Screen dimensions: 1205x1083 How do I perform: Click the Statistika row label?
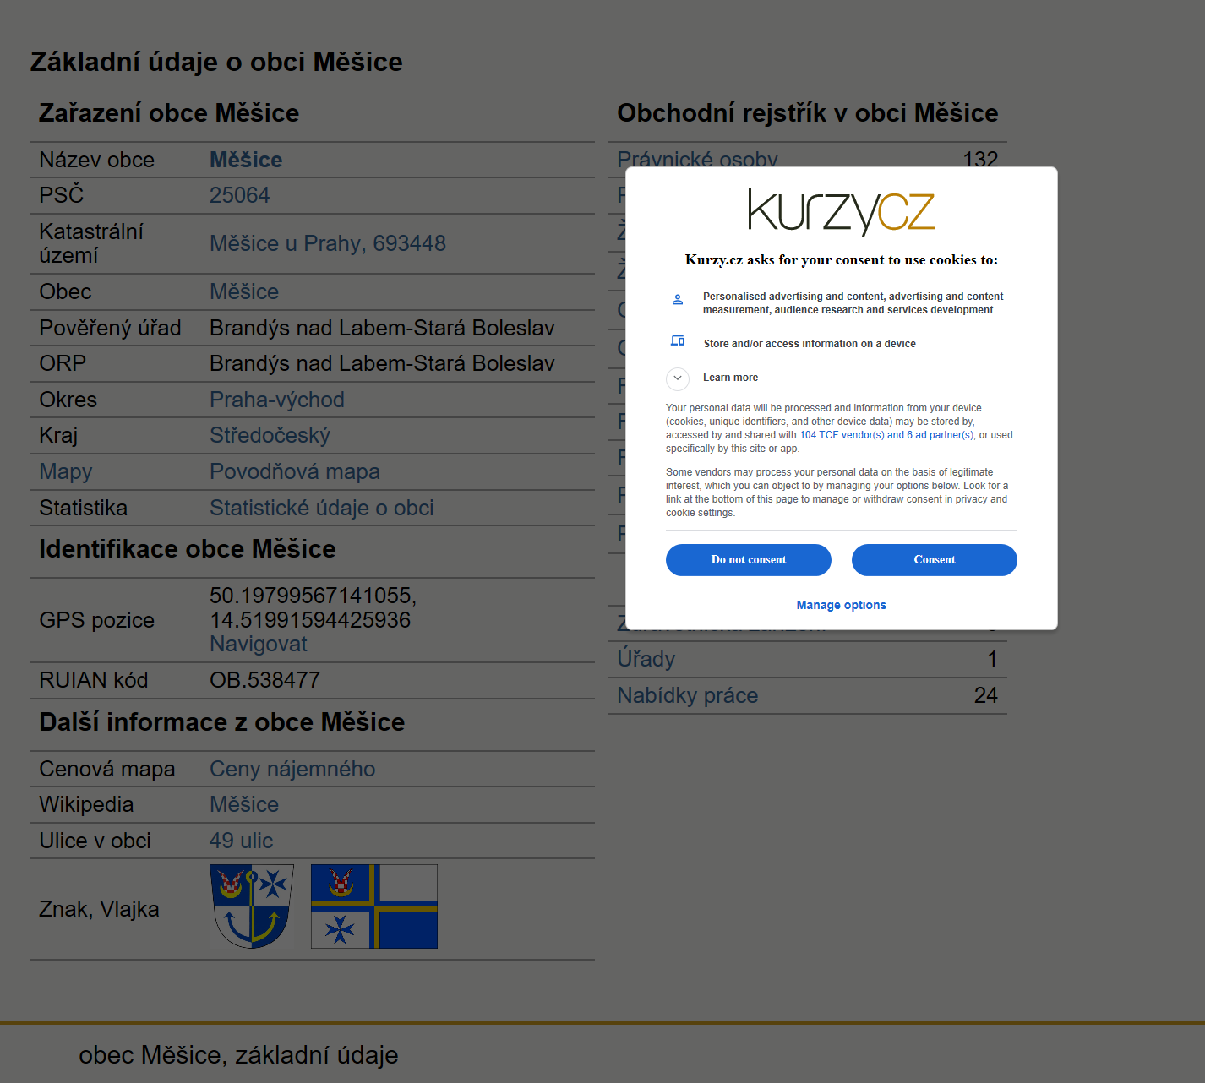[84, 508]
